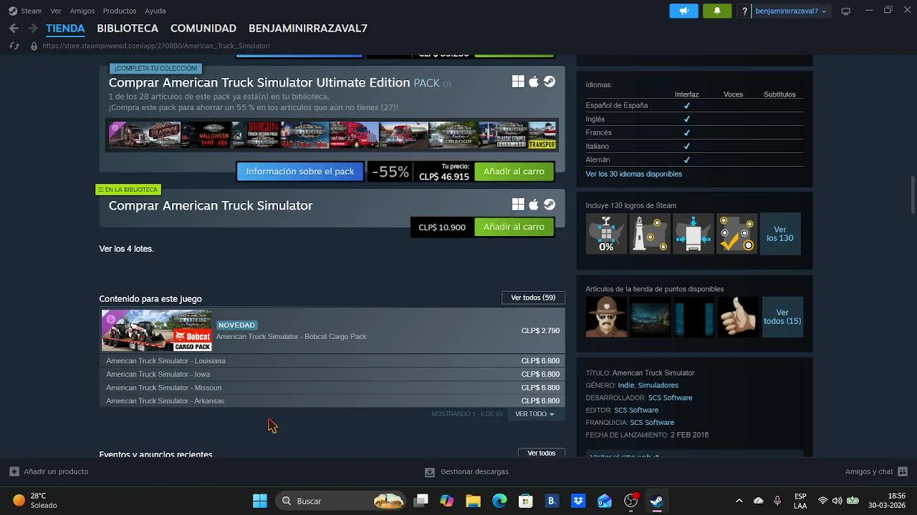Reload the store page with refresh icon
The image size is (917, 515).
coord(14,46)
